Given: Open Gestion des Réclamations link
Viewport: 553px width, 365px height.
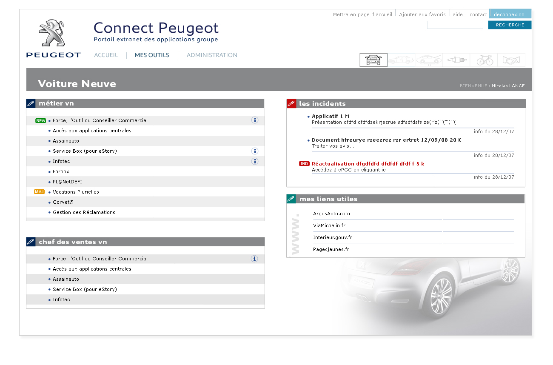Looking at the screenshot, I should (x=84, y=212).
